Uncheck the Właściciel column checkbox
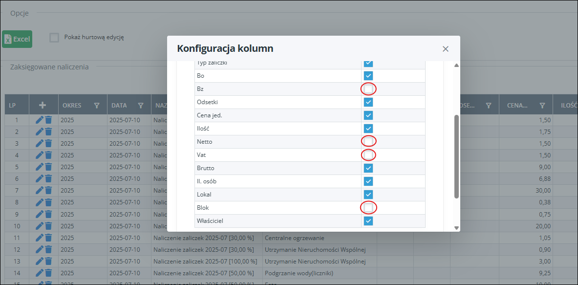This screenshot has width=578, height=285. click(368, 221)
